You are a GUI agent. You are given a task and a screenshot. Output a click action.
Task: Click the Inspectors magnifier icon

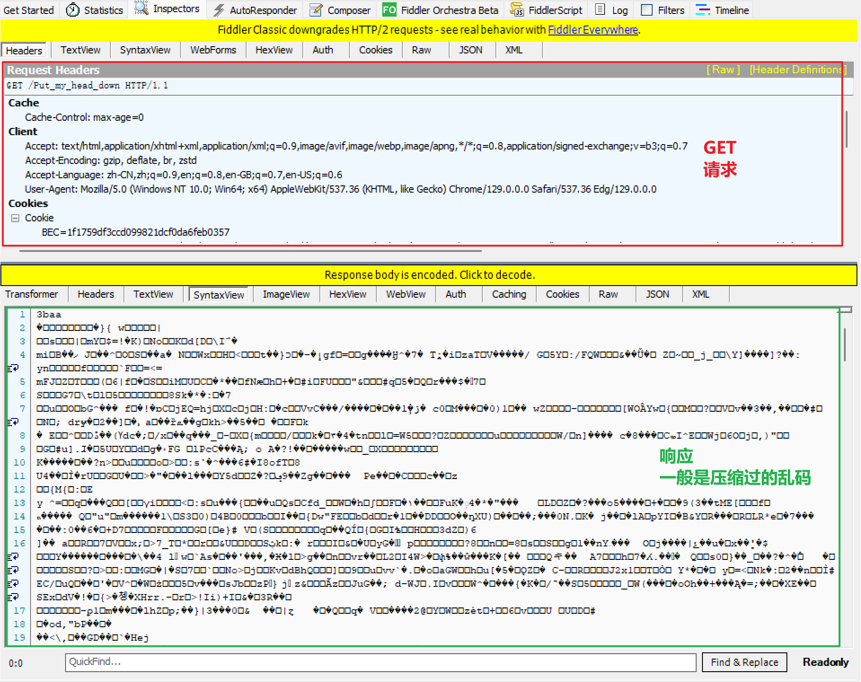(x=141, y=9)
